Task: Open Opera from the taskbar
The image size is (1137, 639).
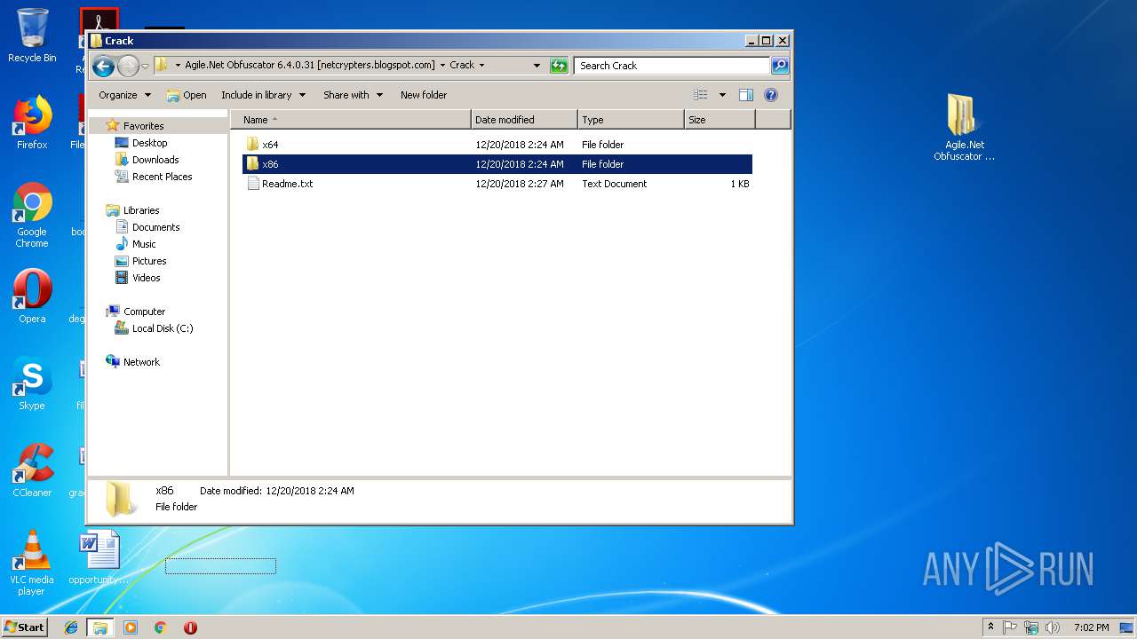Action: click(190, 627)
